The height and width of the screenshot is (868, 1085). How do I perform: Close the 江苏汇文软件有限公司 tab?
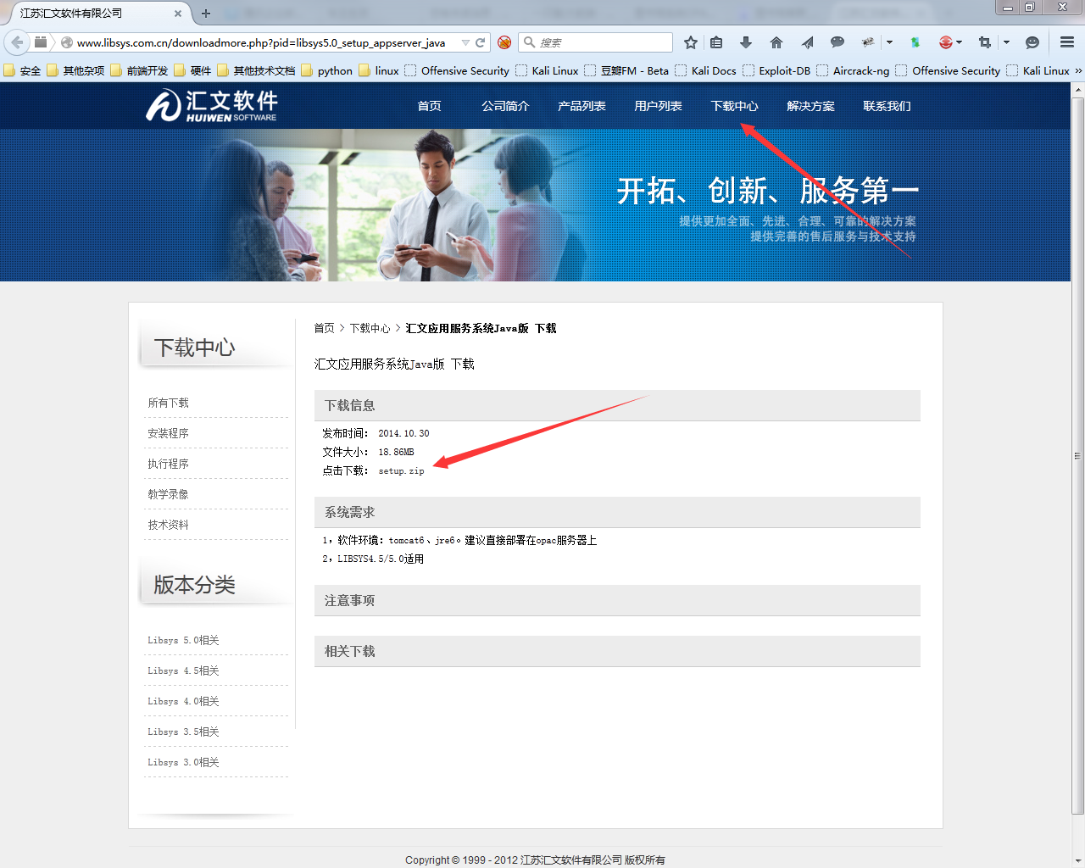pyautogui.click(x=177, y=14)
